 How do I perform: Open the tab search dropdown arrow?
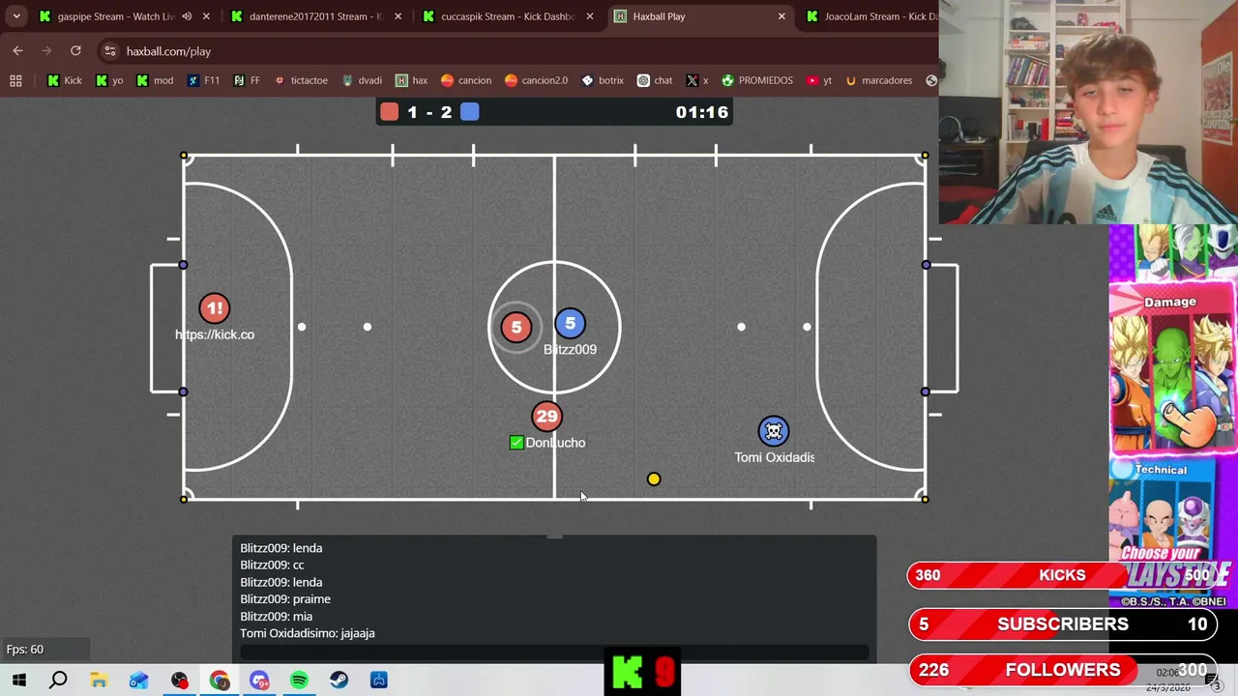click(x=16, y=16)
